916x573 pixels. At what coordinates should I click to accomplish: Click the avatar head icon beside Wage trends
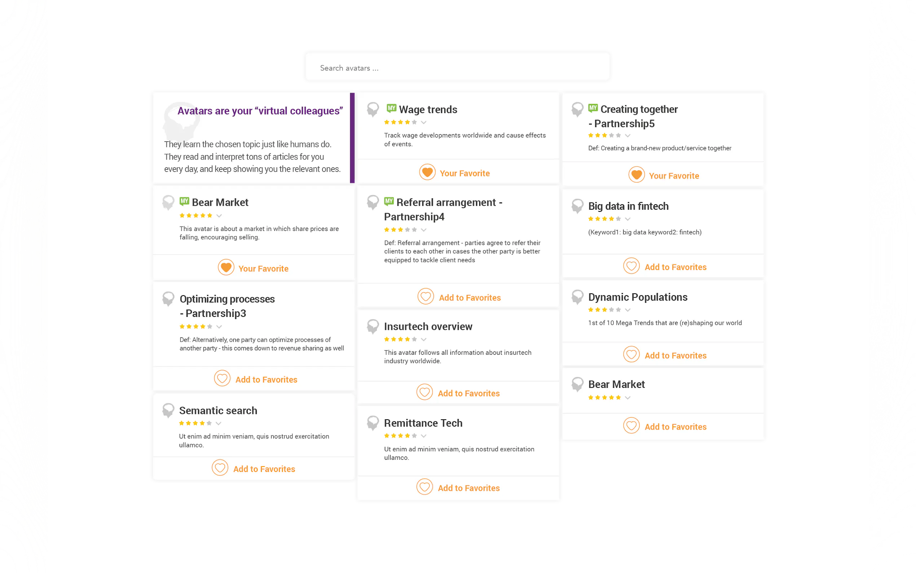[373, 109]
